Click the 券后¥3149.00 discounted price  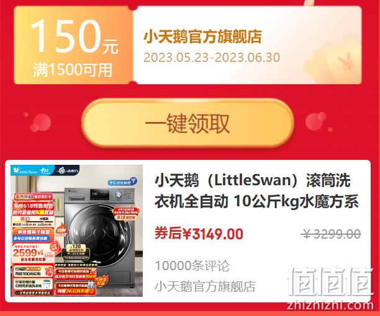pos(199,234)
